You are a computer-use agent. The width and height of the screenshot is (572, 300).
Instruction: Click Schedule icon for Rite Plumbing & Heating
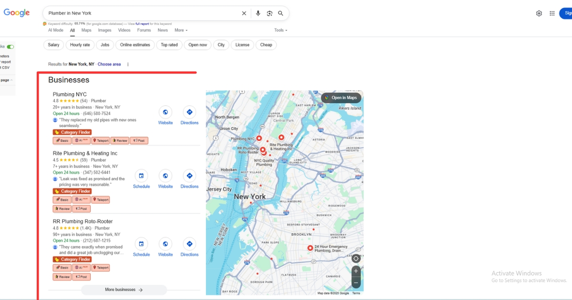pyautogui.click(x=141, y=176)
